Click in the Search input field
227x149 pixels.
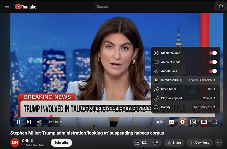point(153,7)
